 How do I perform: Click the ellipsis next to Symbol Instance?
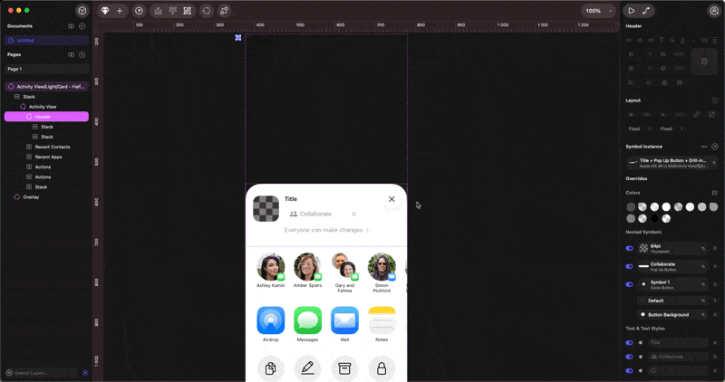704,147
